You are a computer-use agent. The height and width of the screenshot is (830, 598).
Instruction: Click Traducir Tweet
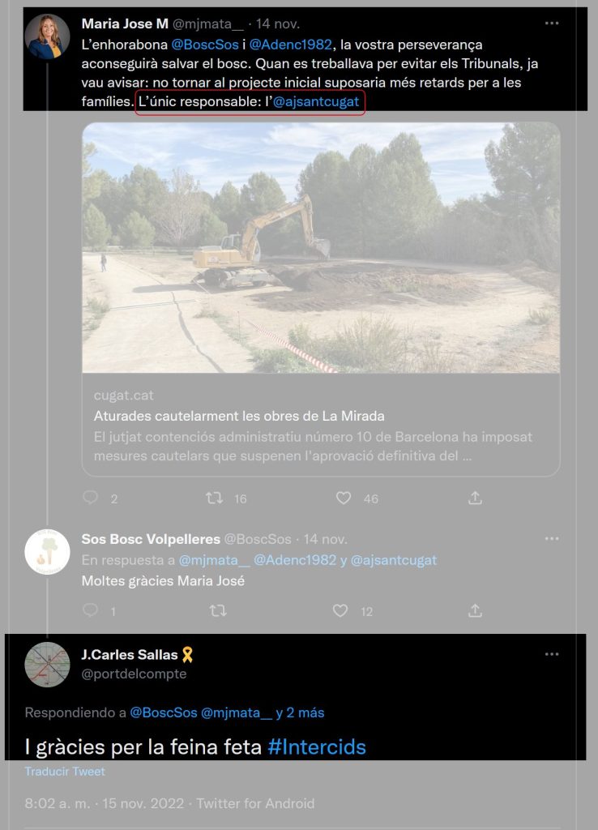[65, 772]
